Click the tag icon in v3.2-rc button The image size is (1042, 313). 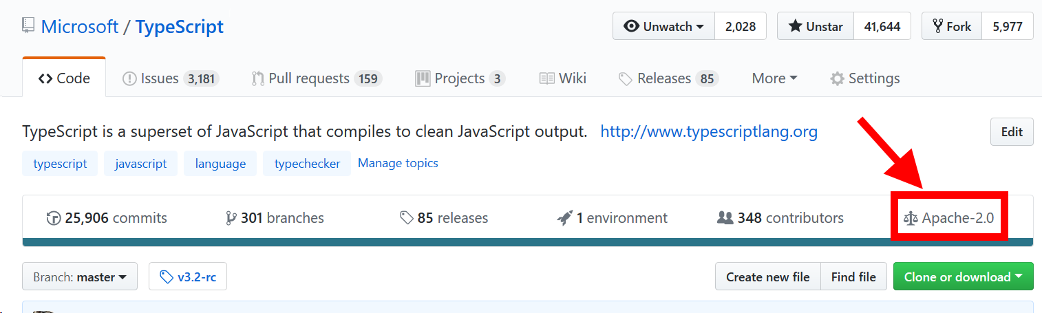point(167,277)
